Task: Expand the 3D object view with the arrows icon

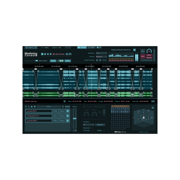Action: [153, 108]
